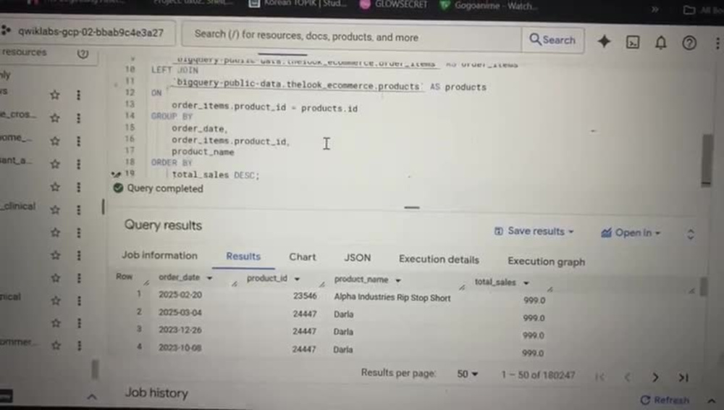Click the 'total_sales DESC;' code line
Image resolution: width=724 pixels, height=410 pixels.
click(x=216, y=175)
